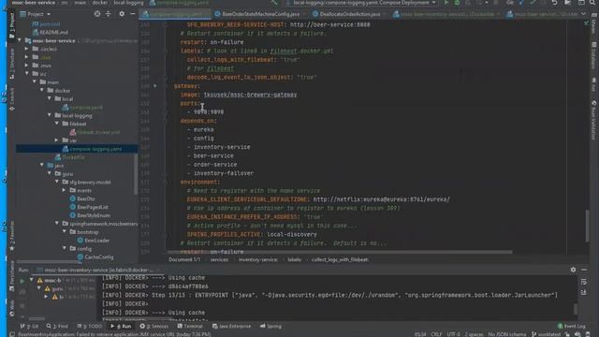The height and width of the screenshot is (337, 599).
Task: Open the Find tool window tab
Action: click(57, 327)
